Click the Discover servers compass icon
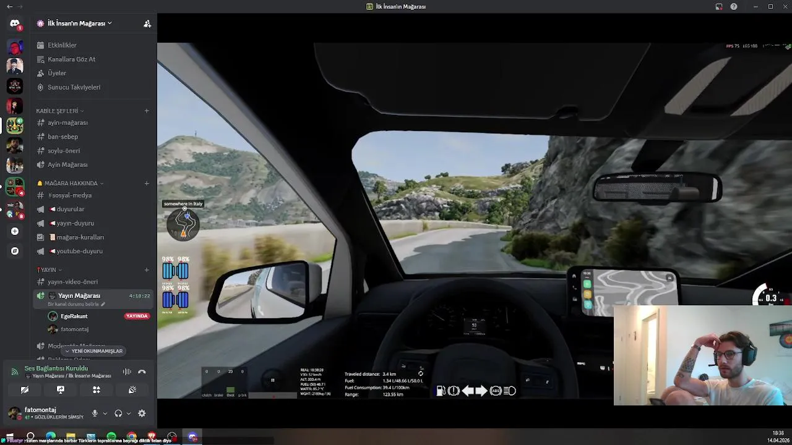The width and height of the screenshot is (792, 445). (x=15, y=251)
